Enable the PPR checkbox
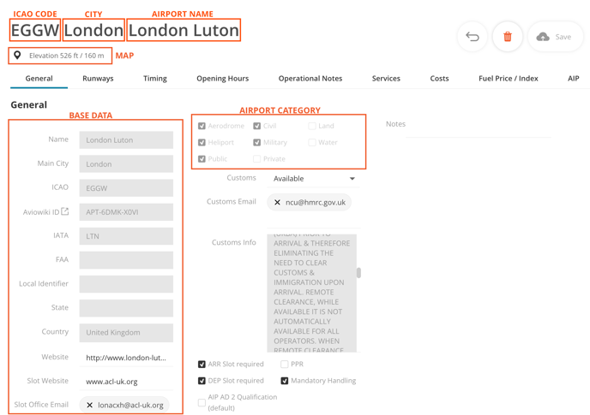Viewport: 590px width, 415px height. pos(285,364)
